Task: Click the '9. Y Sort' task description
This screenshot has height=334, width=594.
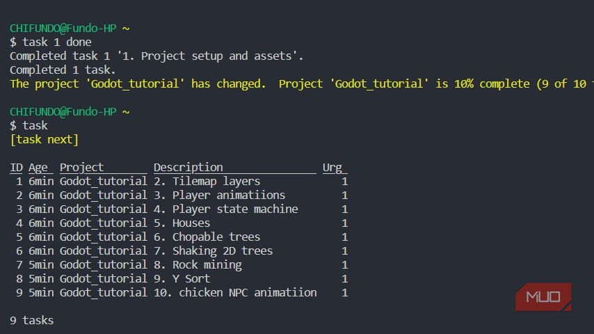Action: click(x=182, y=278)
